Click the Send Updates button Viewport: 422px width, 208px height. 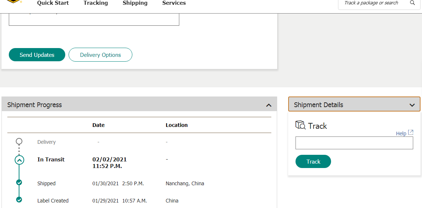(37, 55)
